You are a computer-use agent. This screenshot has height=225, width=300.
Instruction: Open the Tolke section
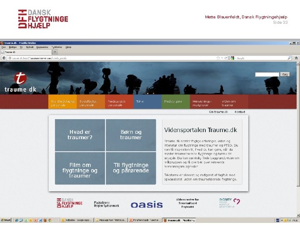(x=147, y=102)
